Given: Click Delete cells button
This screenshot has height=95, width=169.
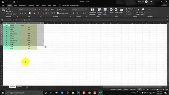Looking at the screenshot, I should [x=116, y=12].
